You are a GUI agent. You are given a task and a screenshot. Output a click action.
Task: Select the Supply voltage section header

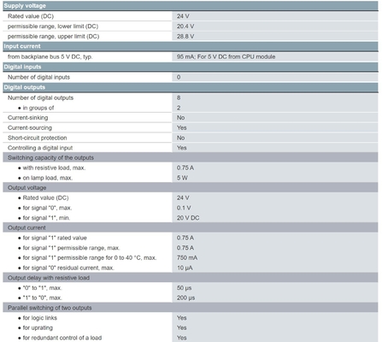[x=191, y=6]
